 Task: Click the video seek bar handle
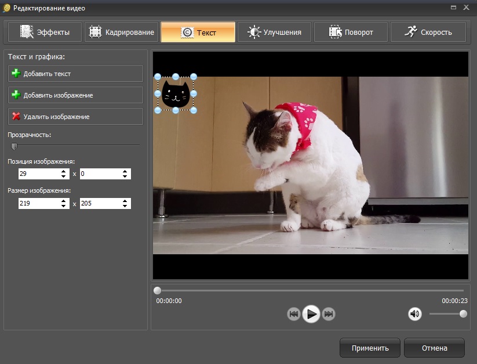157,290
